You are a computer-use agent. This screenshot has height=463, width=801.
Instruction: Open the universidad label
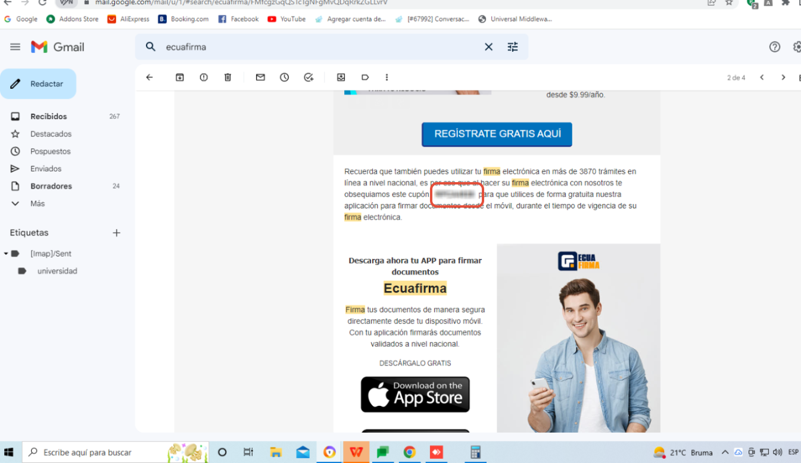pyautogui.click(x=57, y=271)
